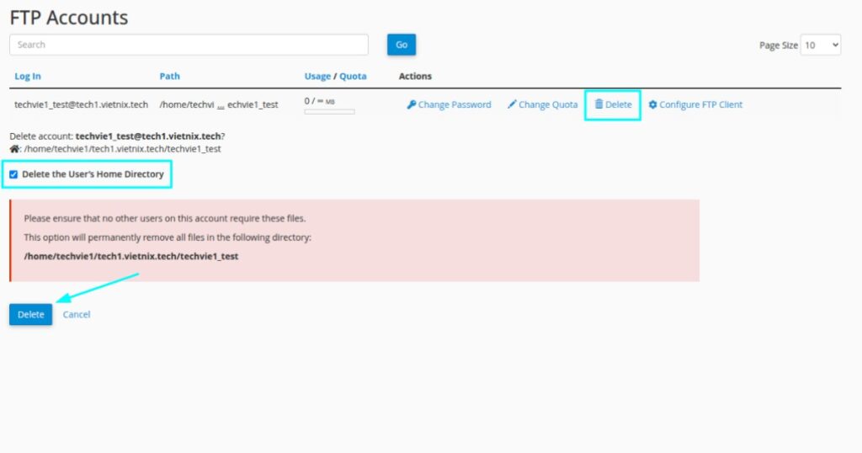Sort by the Quota column header
This screenshot has width=862, height=453.
[x=353, y=77]
